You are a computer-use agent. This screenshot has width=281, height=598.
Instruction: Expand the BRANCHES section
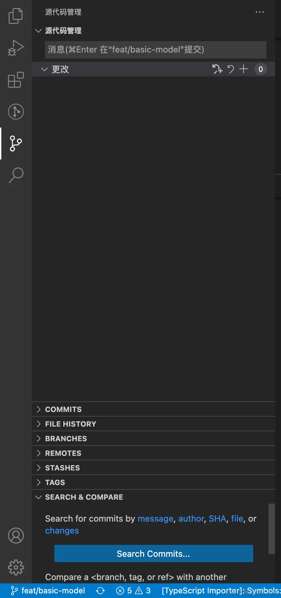pyautogui.click(x=66, y=439)
